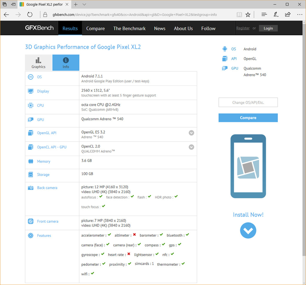Viewport: 306px width, 285px height.
Task: Expand the OpenGL ES 3.2 details
Action: [191, 133]
